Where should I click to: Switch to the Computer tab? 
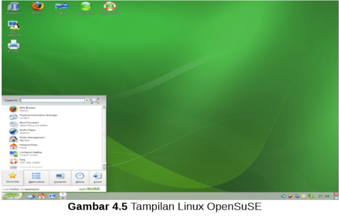(x=60, y=178)
